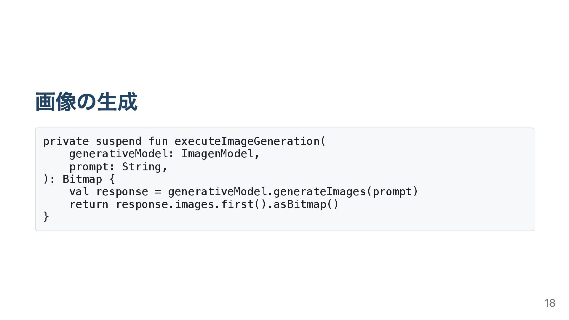
Task: Click the slide page number 18
Action: coord(549,303)
